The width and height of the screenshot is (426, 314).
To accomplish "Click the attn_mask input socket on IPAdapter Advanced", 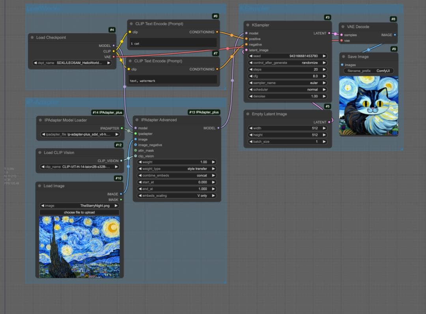I will (x=136, y=150).
